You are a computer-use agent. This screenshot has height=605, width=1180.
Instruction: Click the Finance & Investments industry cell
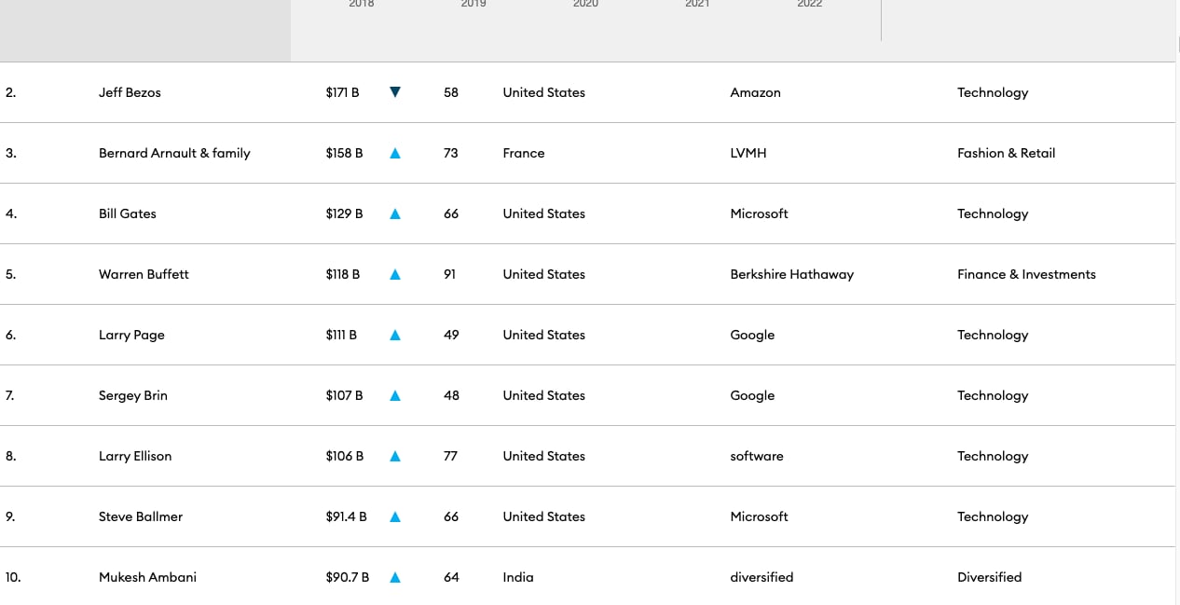(x=1026, y=274)
